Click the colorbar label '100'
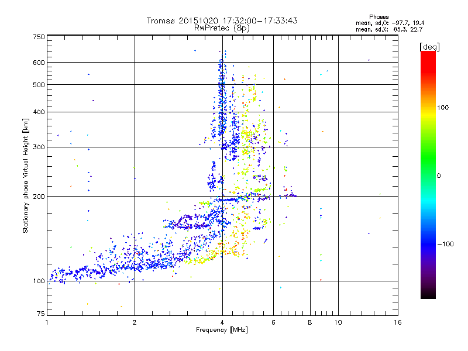Viewport: 468px width, 351px height. (x=443, y=108)
